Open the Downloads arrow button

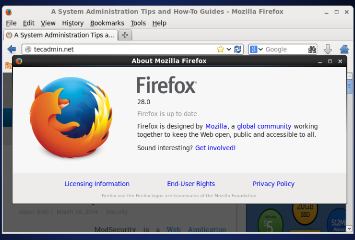coord(328,49)
